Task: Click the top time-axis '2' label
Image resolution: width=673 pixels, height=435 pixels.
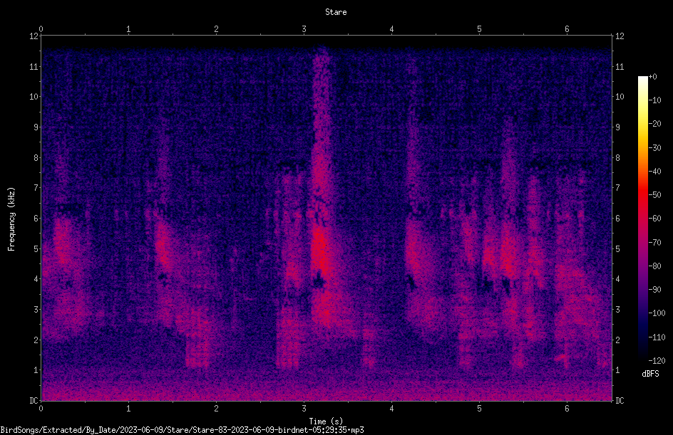Action: tap(216, 29)
